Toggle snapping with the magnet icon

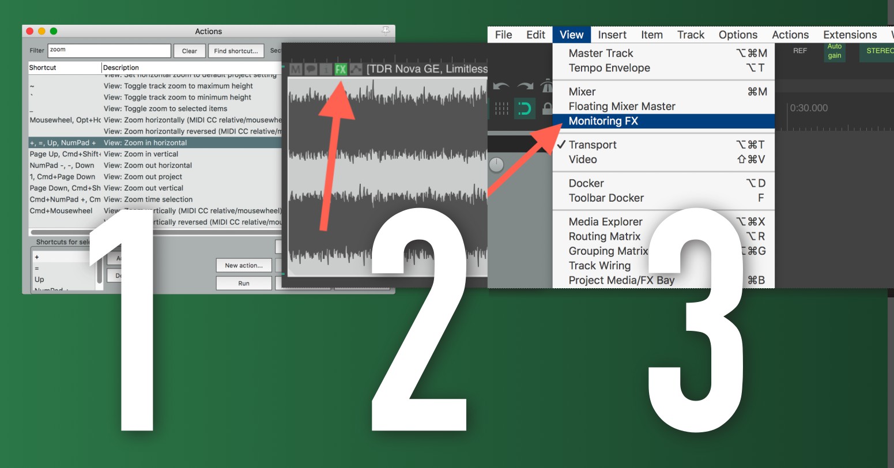(525, 108)
